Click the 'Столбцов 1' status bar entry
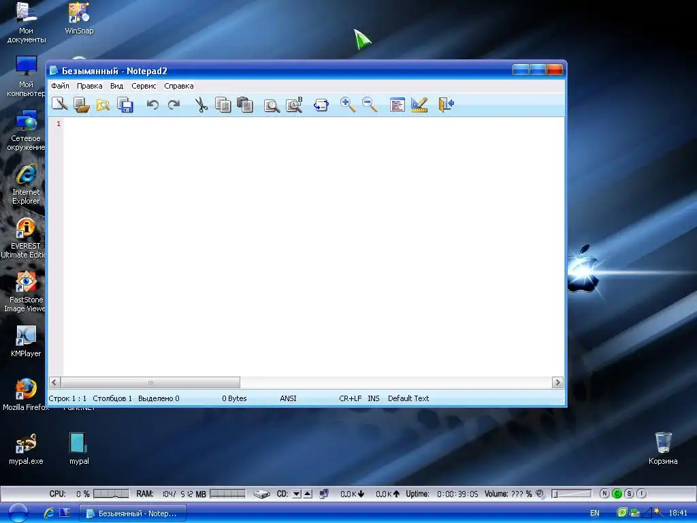The width and height of the screenshot is (697, 523). (112, 398)
